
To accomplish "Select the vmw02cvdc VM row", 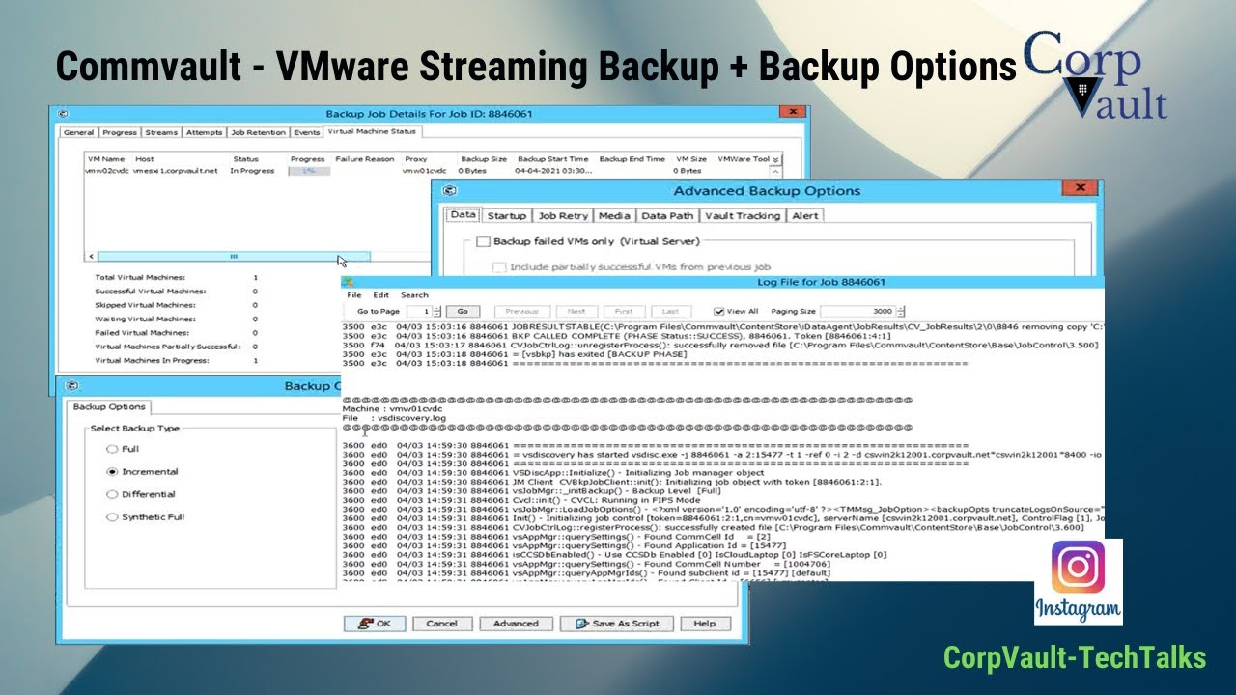I will (x=429, y=171).
